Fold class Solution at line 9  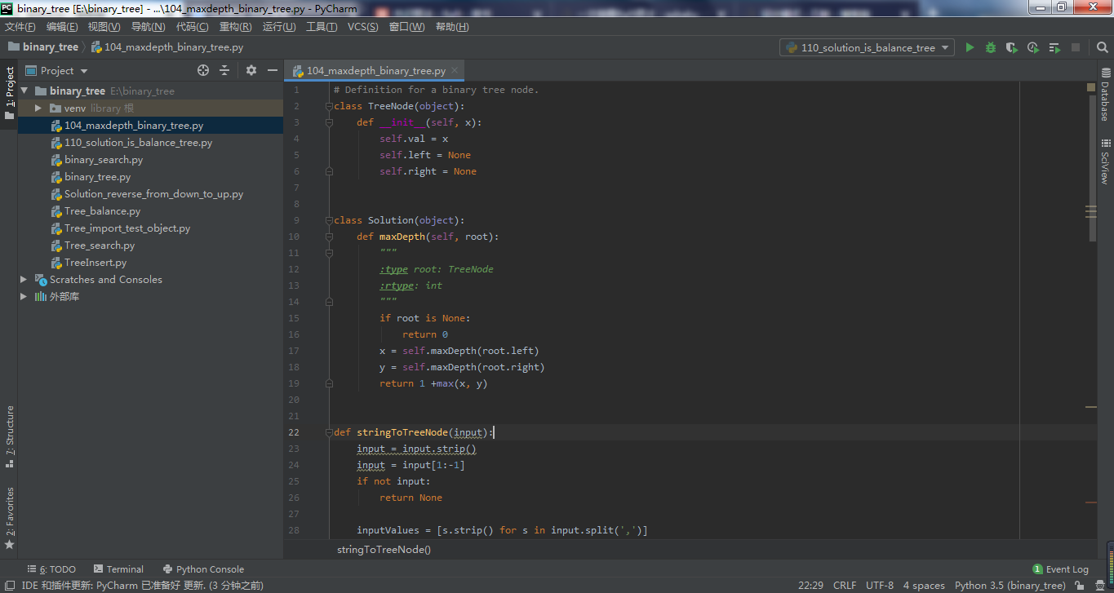(329, 220)
